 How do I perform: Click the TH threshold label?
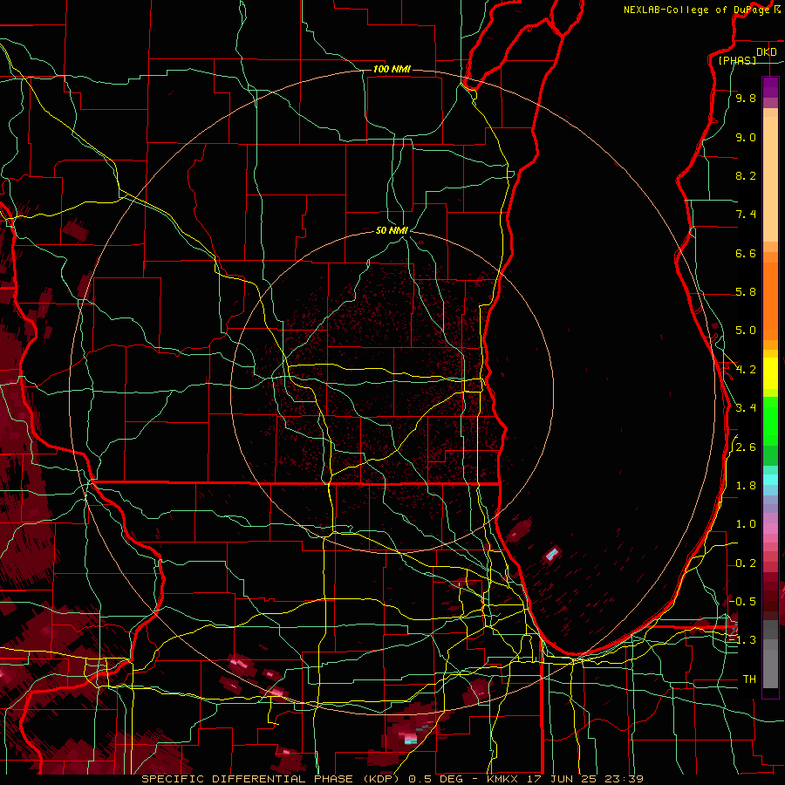click(749, 679)
